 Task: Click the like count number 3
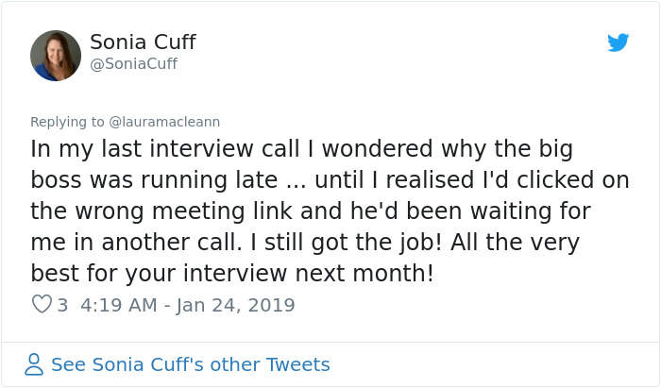[x=62, y=305]
